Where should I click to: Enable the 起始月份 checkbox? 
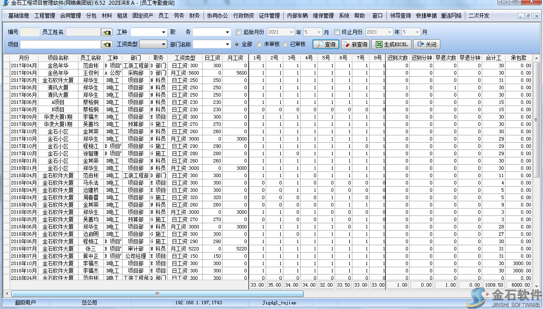(239, 32)
